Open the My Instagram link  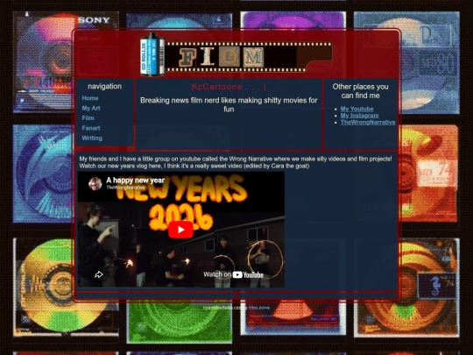point(359,116)
